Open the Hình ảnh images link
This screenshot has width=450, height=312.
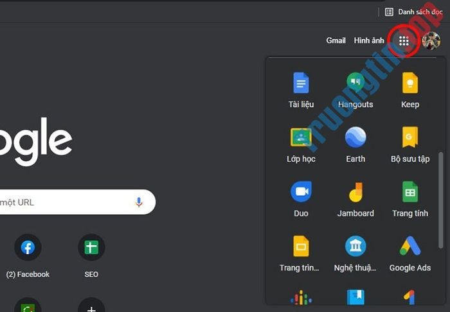pos(369,40)
